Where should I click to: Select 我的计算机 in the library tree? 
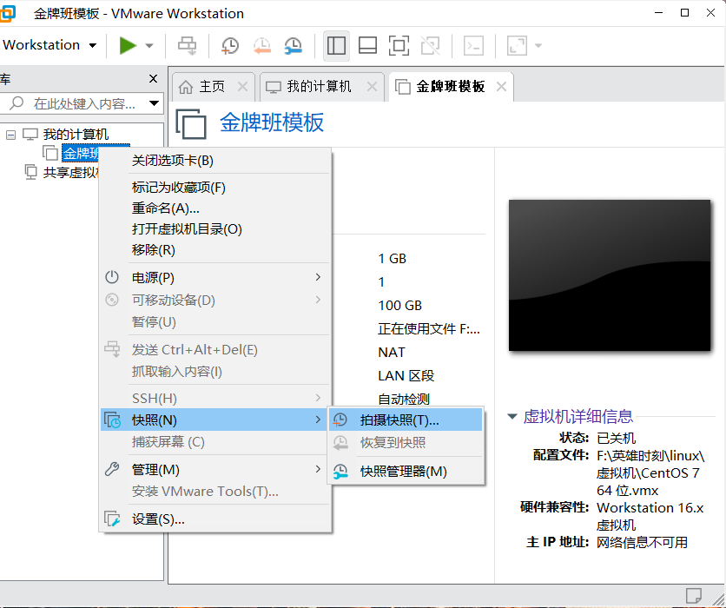pyautogui.click(x=76, y=135)
